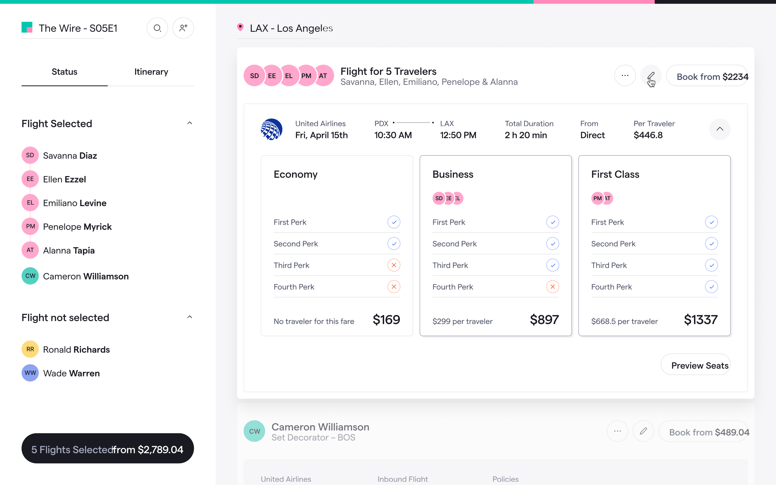Click pencil edit icon for 5 Travelers flight

click(x=651, y=76)
